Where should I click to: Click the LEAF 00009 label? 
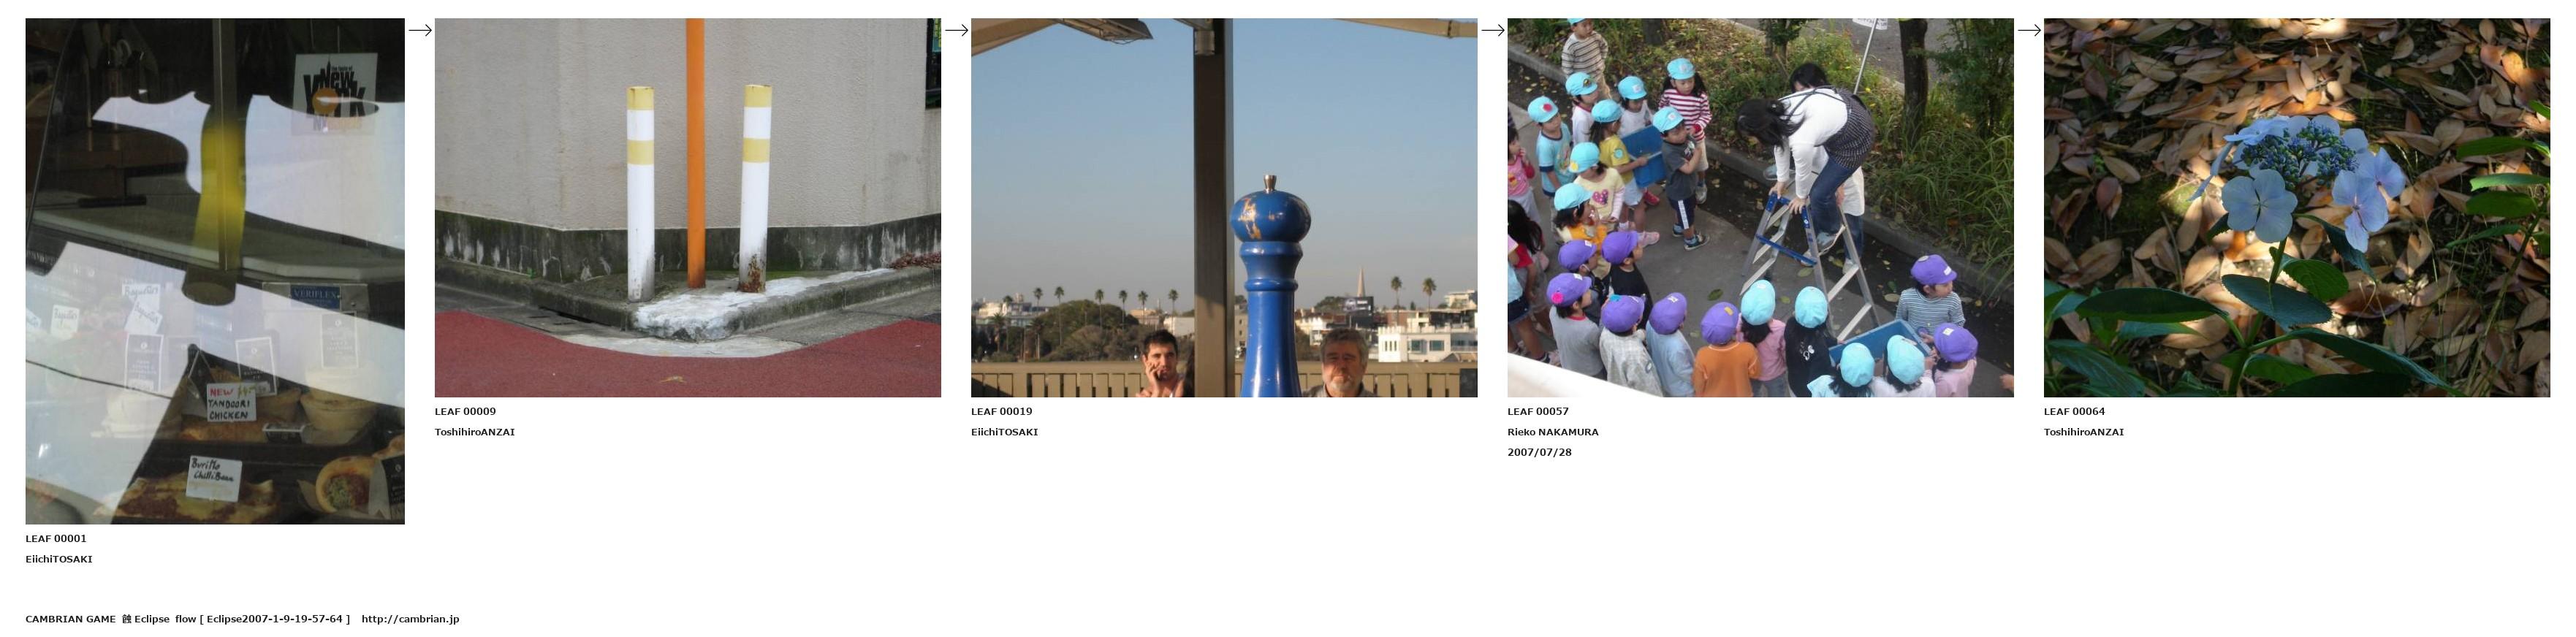pyautogui.click(x=465, y=412)
